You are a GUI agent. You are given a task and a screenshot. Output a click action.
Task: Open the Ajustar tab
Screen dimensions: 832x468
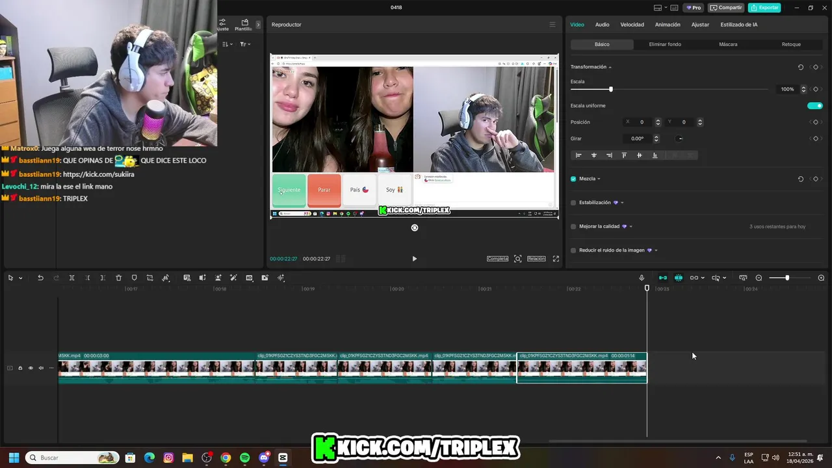point(700,25)
